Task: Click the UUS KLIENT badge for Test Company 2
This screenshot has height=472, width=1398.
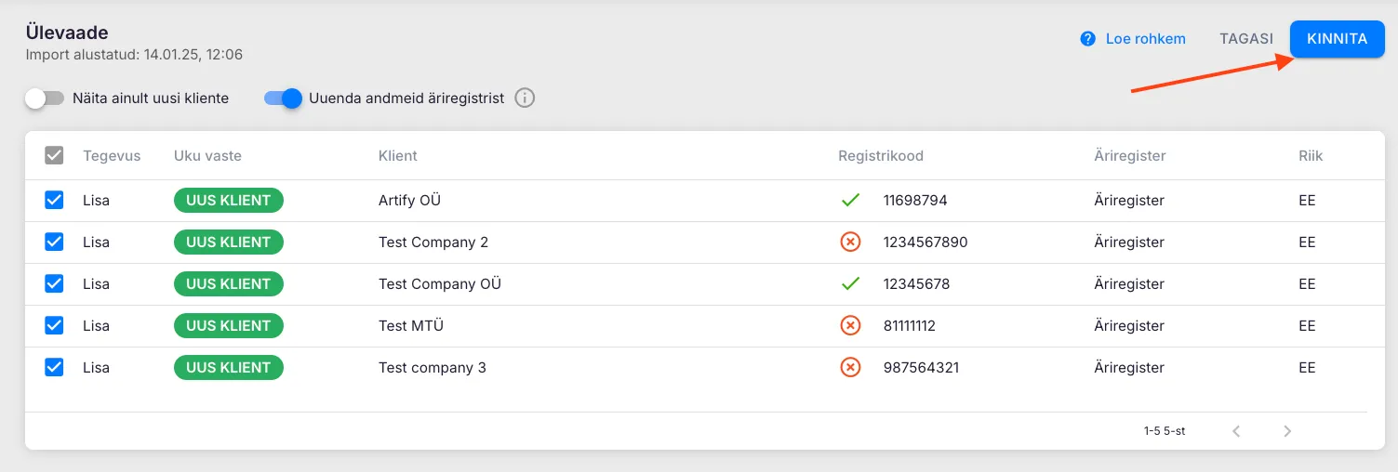Action: 228,242
